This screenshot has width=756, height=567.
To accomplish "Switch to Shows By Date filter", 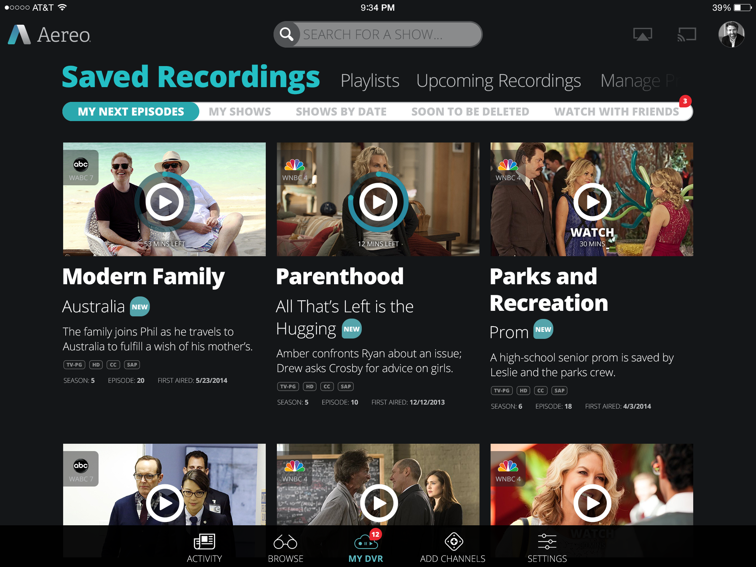I will pos(341,111).
